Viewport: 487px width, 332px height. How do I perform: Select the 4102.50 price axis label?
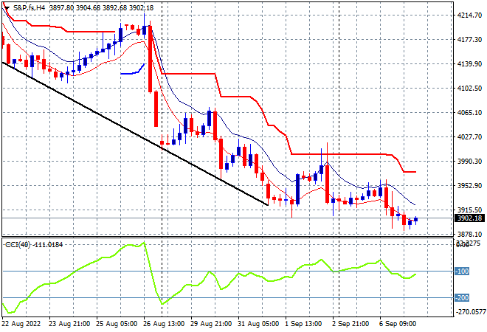coord(469,89)
